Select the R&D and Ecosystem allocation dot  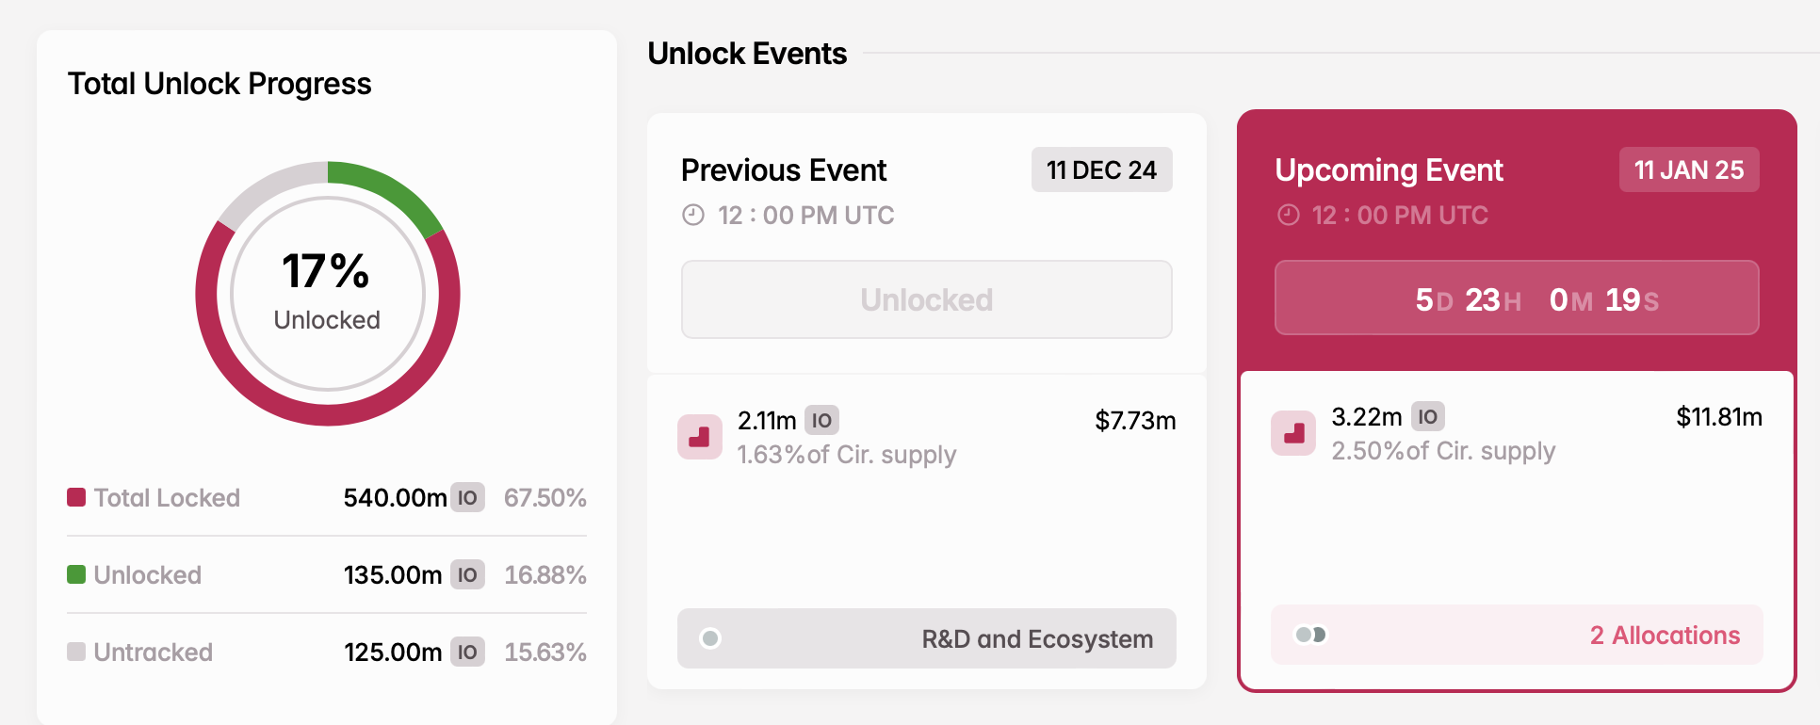point(710,638)
